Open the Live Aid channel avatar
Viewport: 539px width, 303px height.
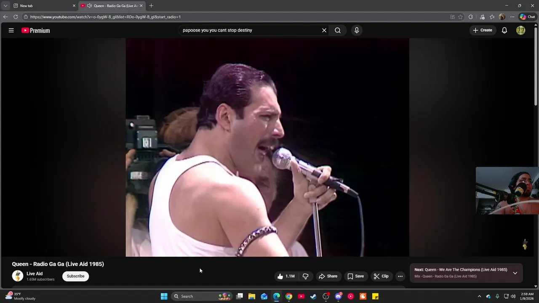(x=18, y=276)
